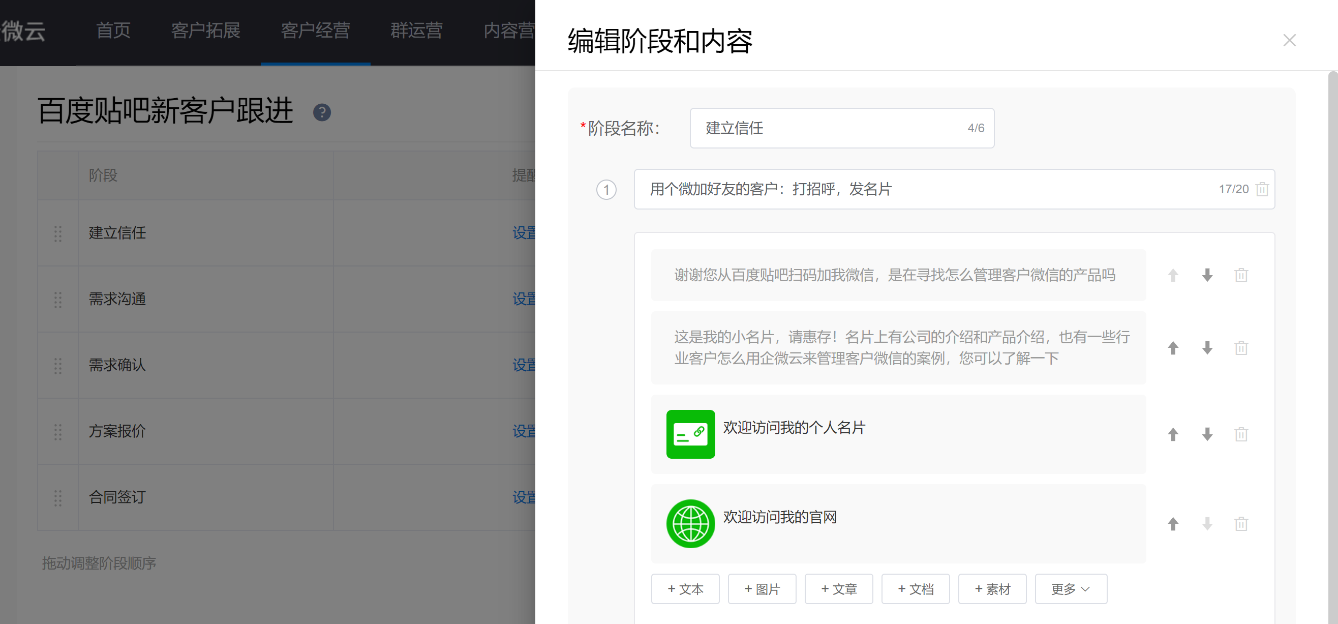Delete the step titled 用个微加好友的客户
Viewport: 1338px width, 624px height.
pos(1262,189)
